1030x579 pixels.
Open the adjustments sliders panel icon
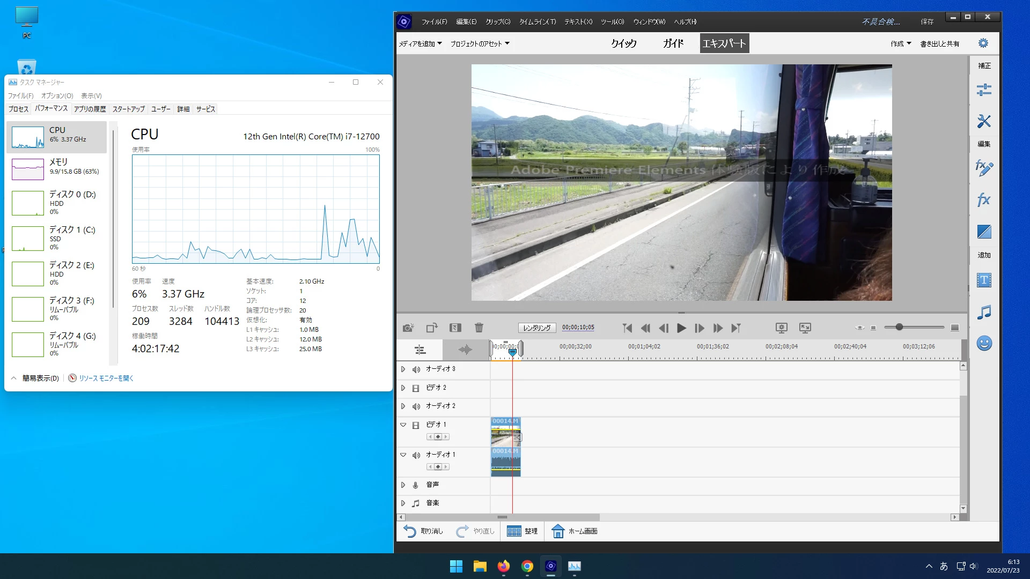pos(983,90)
